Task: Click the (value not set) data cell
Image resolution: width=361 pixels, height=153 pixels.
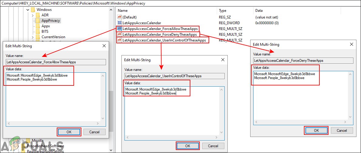Action: click(x=267, y=17)
